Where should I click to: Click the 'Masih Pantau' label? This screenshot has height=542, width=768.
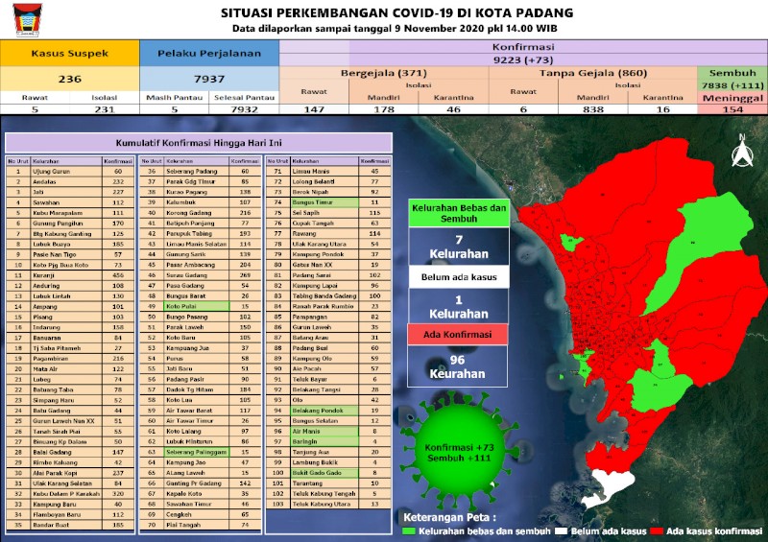[175, 98]
